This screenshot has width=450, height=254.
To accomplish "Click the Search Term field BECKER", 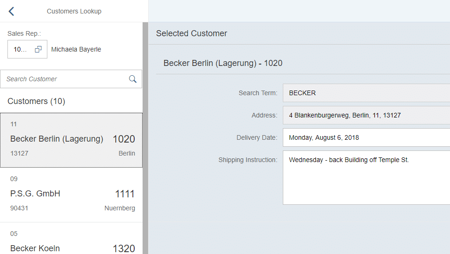I will pos(366,93).
